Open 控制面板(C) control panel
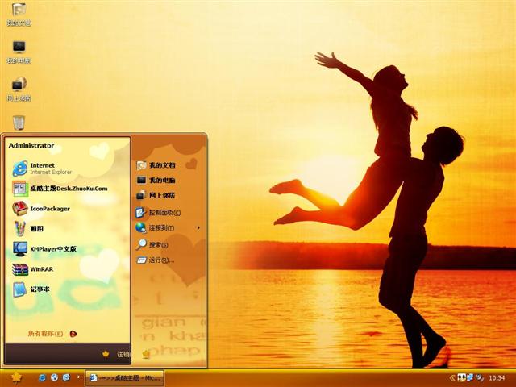Image resolution: width=516 pixels, height=387 pixels. (x=159, y=213)
